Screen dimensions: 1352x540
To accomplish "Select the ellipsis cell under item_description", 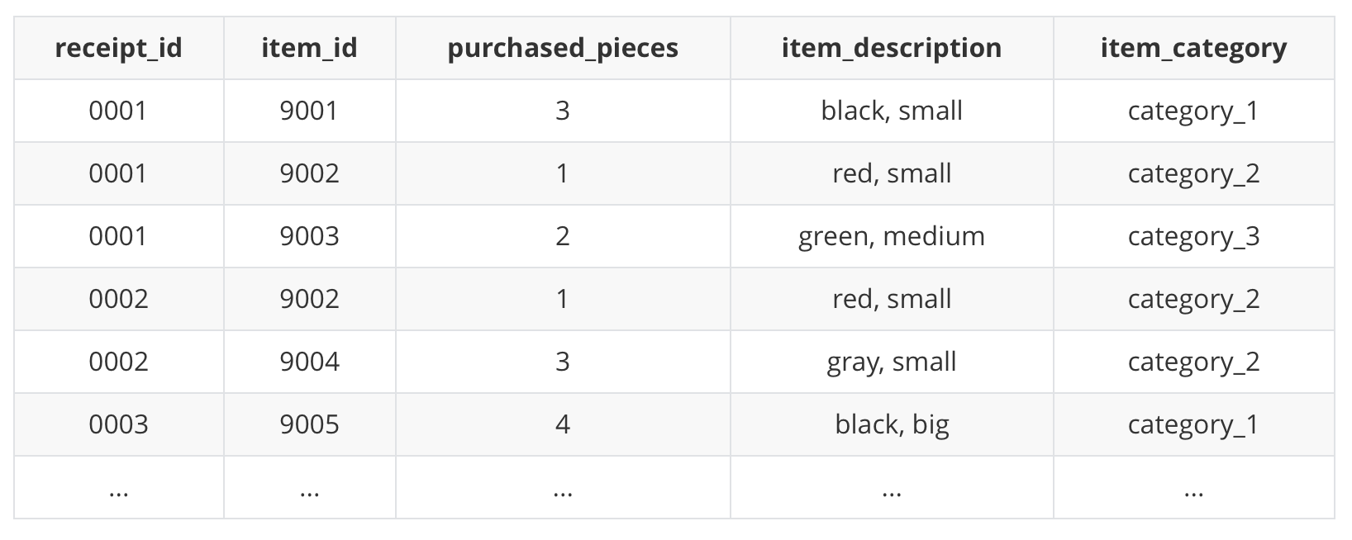I will (892, 487).
